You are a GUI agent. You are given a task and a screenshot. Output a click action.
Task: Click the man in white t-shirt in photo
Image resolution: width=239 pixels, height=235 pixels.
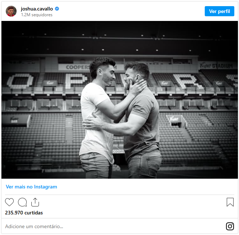(96, 119)
